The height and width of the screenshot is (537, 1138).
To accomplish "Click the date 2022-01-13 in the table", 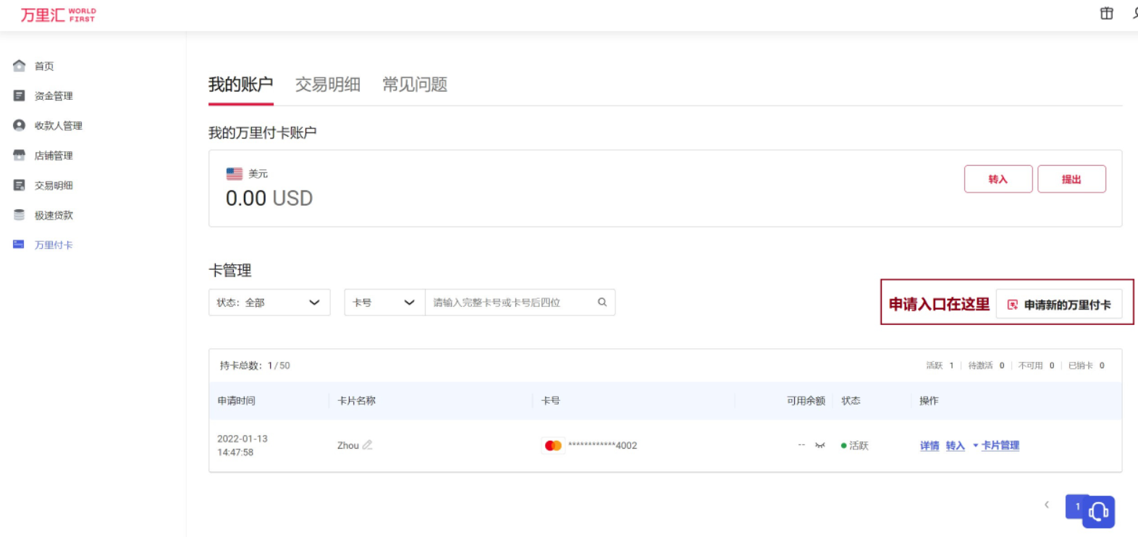I will (x=243, y=439).
